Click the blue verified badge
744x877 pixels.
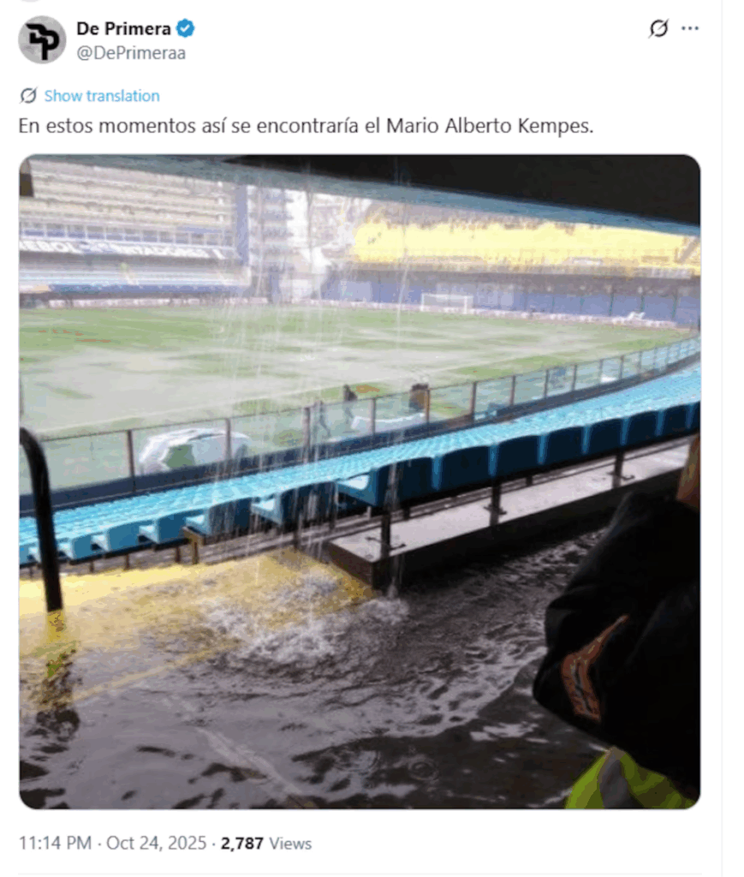[186, 28]
